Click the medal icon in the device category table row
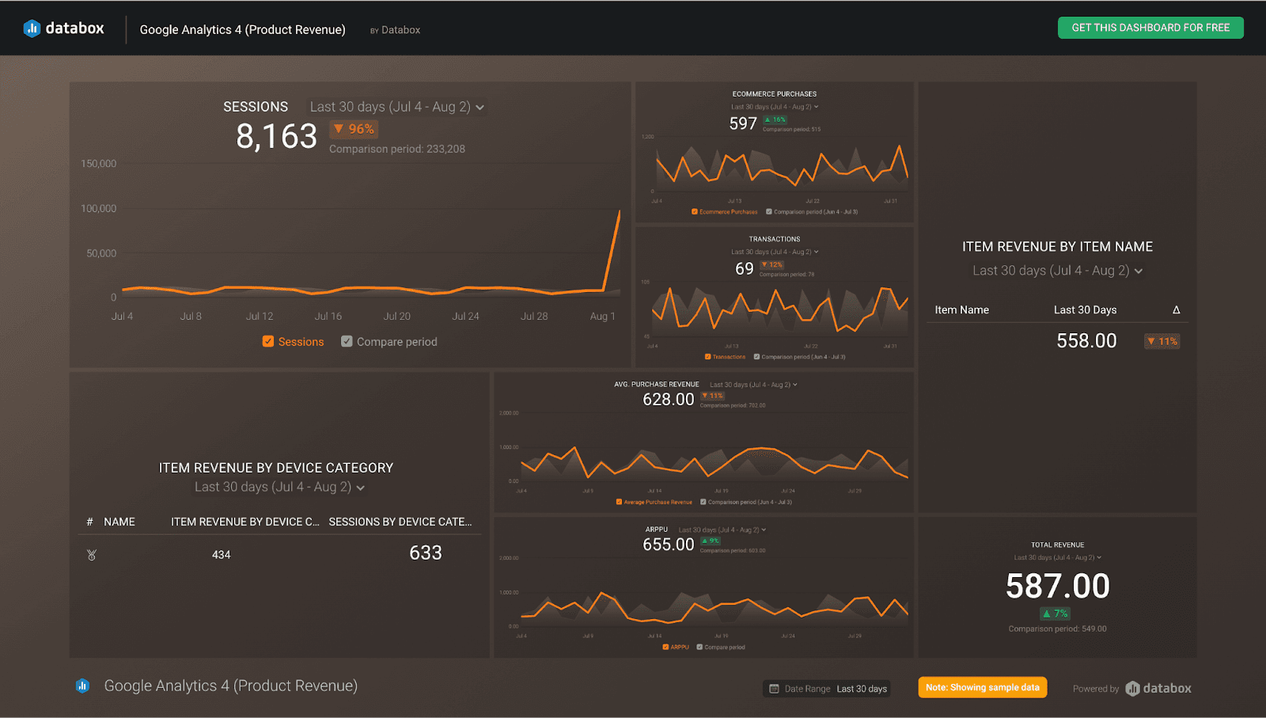Image resolution: width=1266 pixels, height=718 pixels. 91,554
